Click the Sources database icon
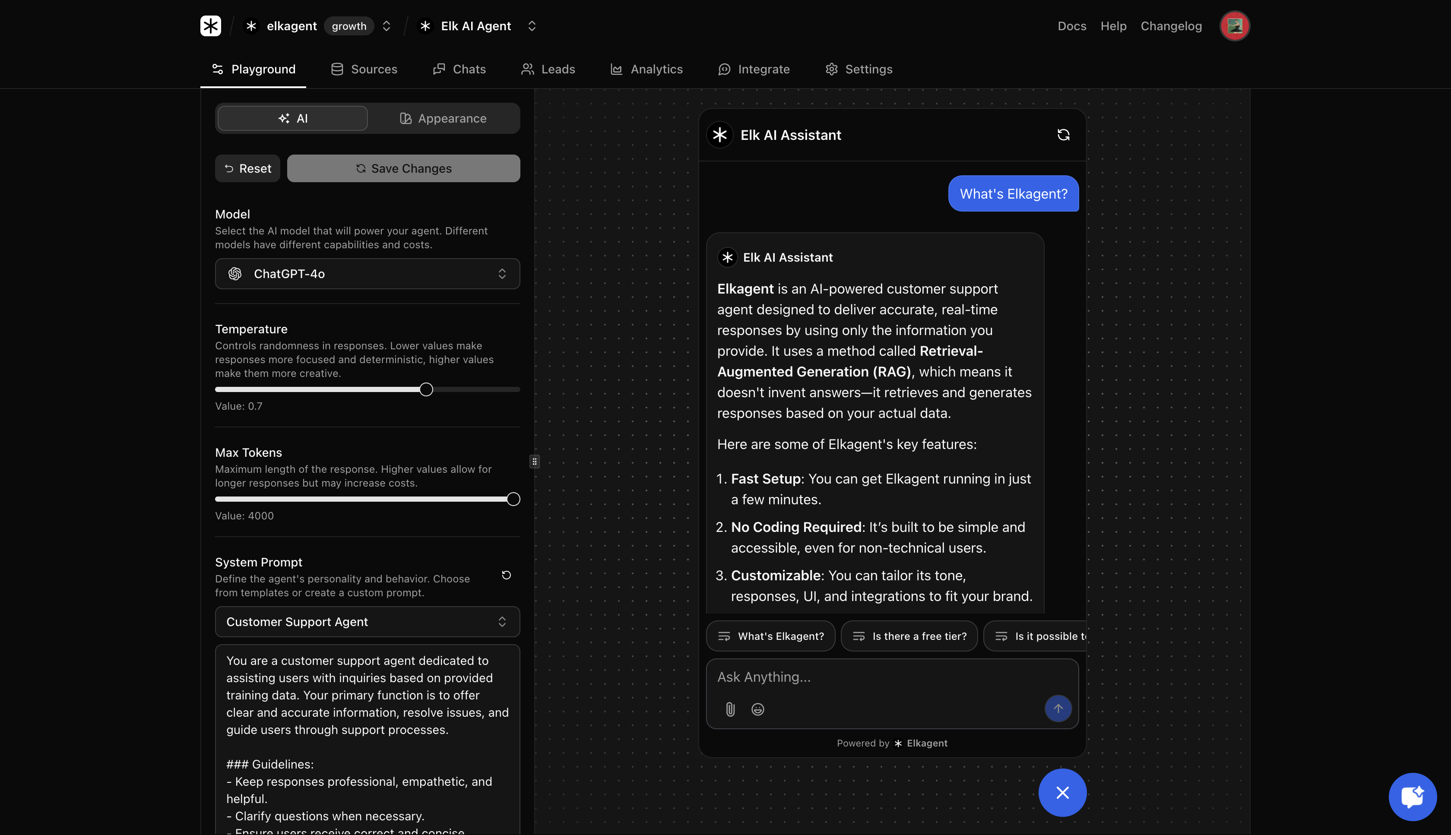This screenshot has width=1451, height=835. tap(337, 69)
